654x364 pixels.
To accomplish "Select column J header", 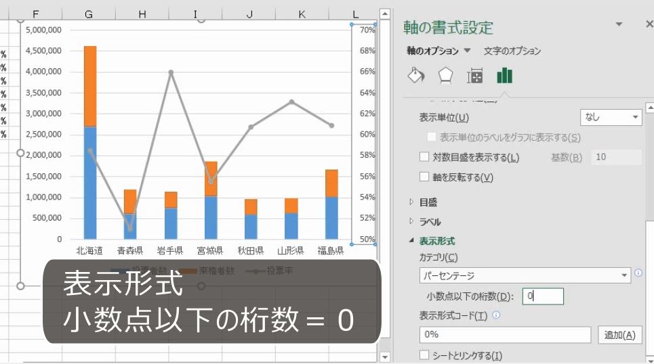I will point(249,15).
